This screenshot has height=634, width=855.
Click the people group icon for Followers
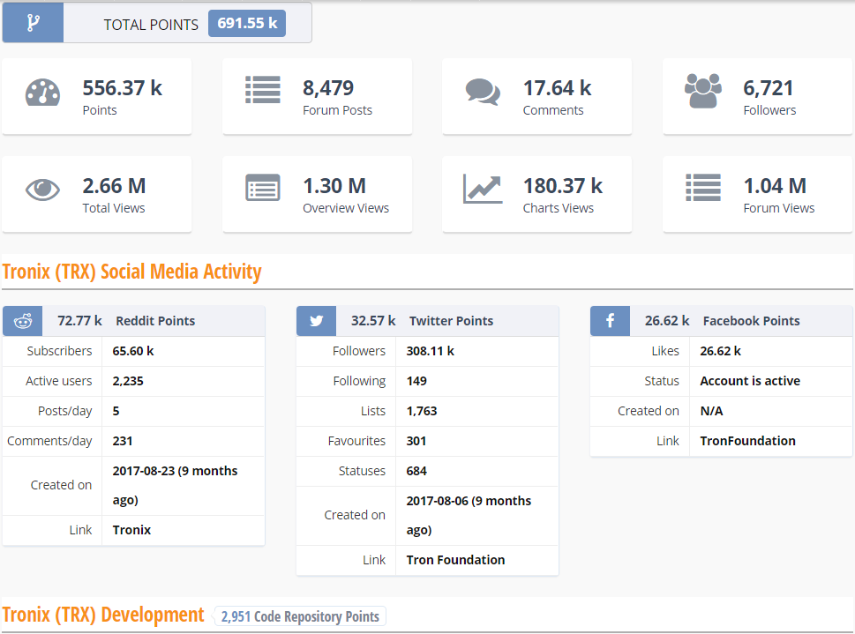(x=703, y=91)
